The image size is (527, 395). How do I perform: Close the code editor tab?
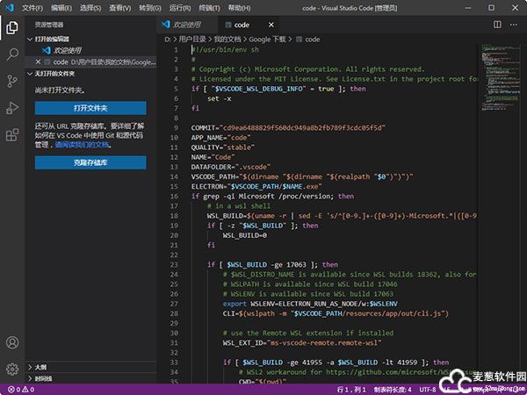[x=271, y=25]
